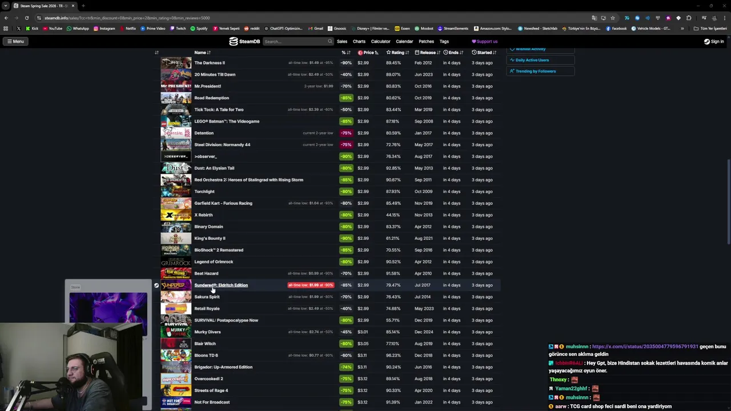This screenshot has height=411, width=731.
Task: Reload the page with refresh icon
Action: (x=26, y=18)
